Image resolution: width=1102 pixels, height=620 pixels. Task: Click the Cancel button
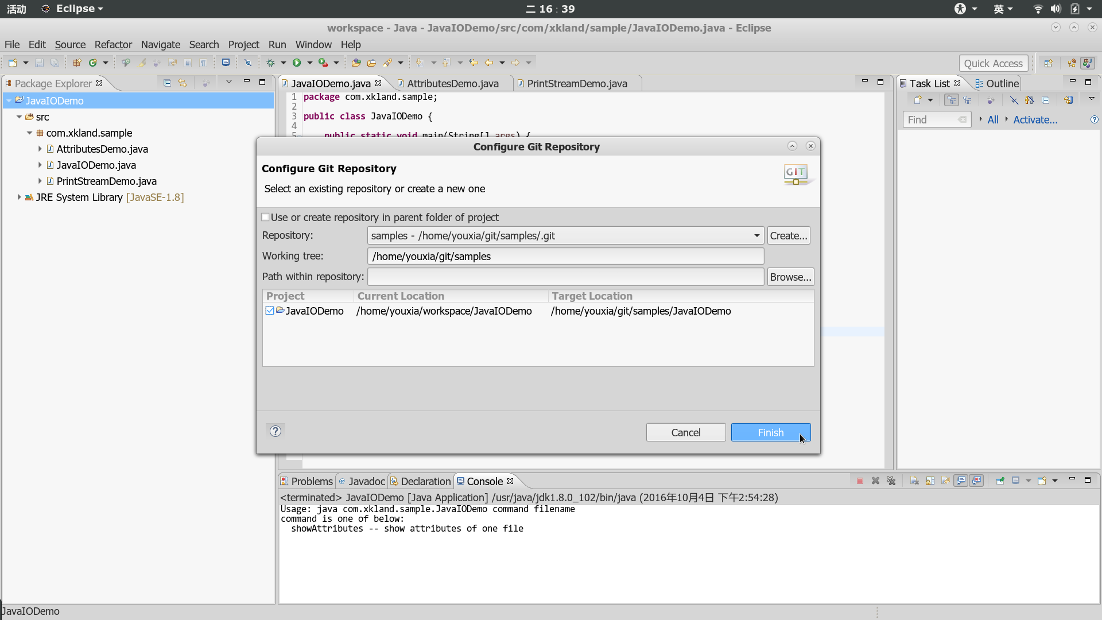click(686, 432)
